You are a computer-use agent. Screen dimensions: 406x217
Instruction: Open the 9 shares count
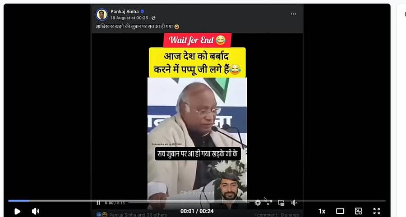[x=290, y=215]
